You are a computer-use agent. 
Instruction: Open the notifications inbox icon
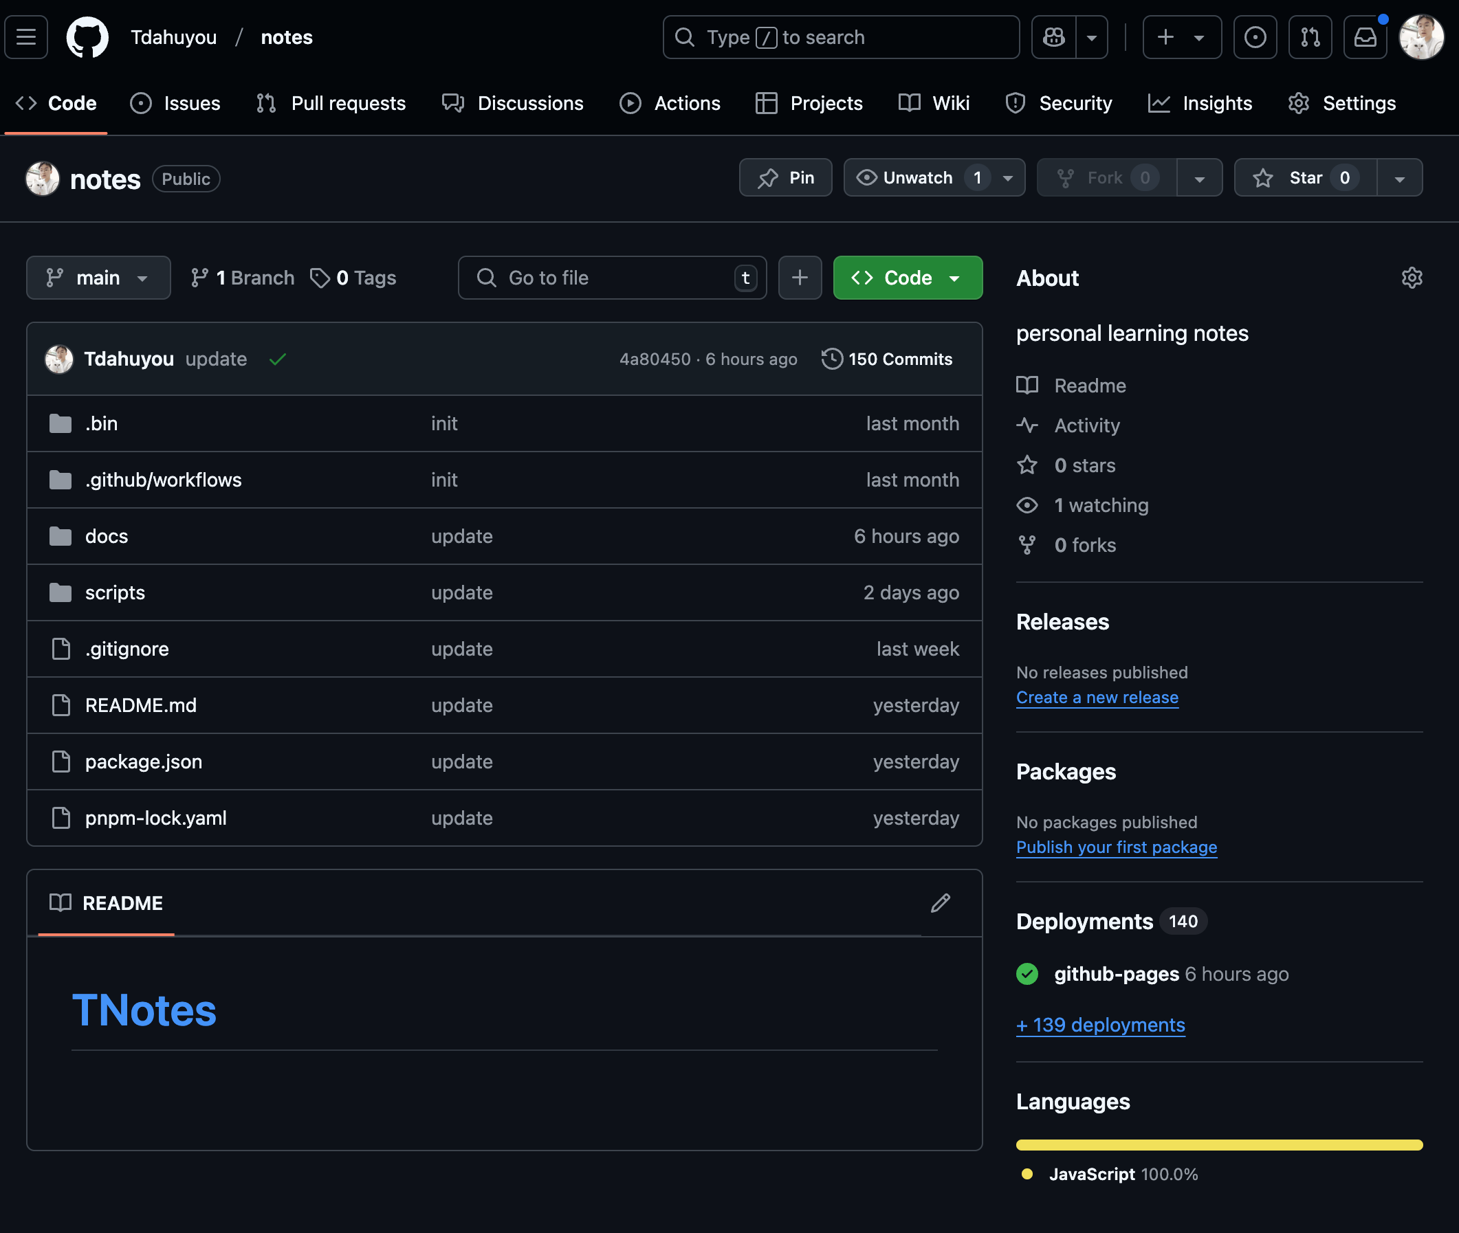[1365, 37]
